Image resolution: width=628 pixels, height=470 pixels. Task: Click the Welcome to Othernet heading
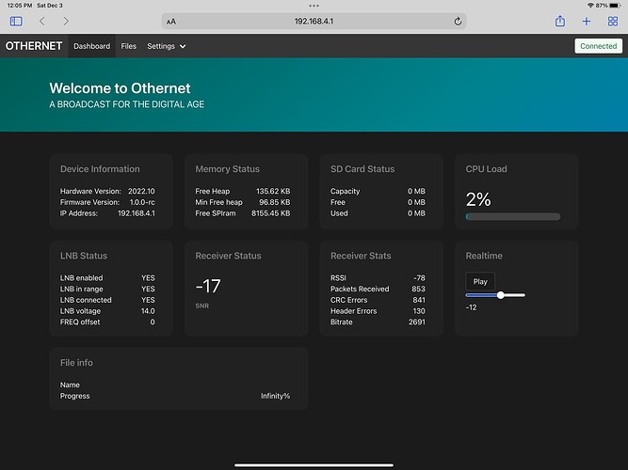pos(120,88)
